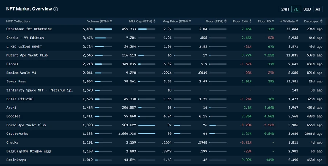Open Emblem Vault V4 collection
The width and height of the screenshot is (328, 166).
click(21, 73)
